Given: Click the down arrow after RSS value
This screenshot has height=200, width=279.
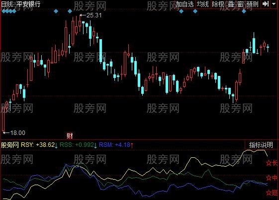Looking at the screenshot, I should [x=95, y=145].
